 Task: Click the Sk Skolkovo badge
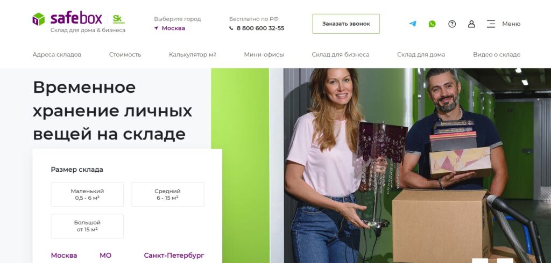(118, 19)
